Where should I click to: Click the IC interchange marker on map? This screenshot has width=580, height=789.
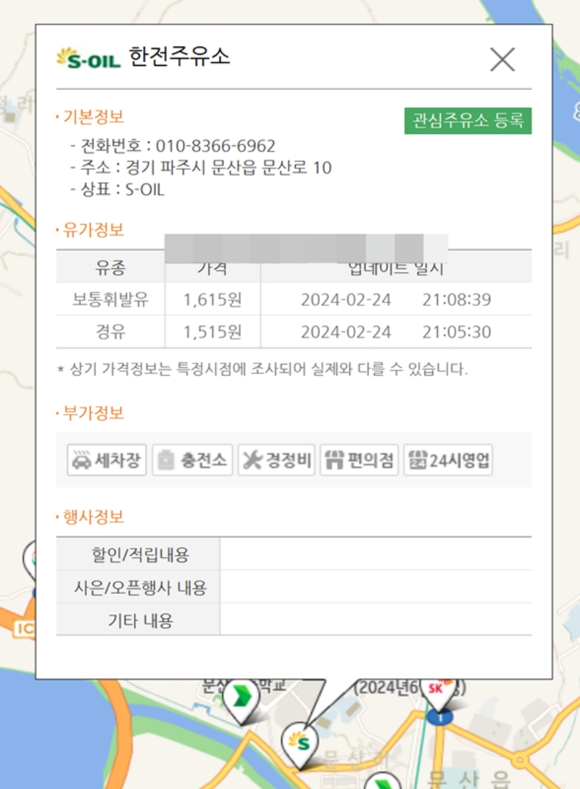23,629
